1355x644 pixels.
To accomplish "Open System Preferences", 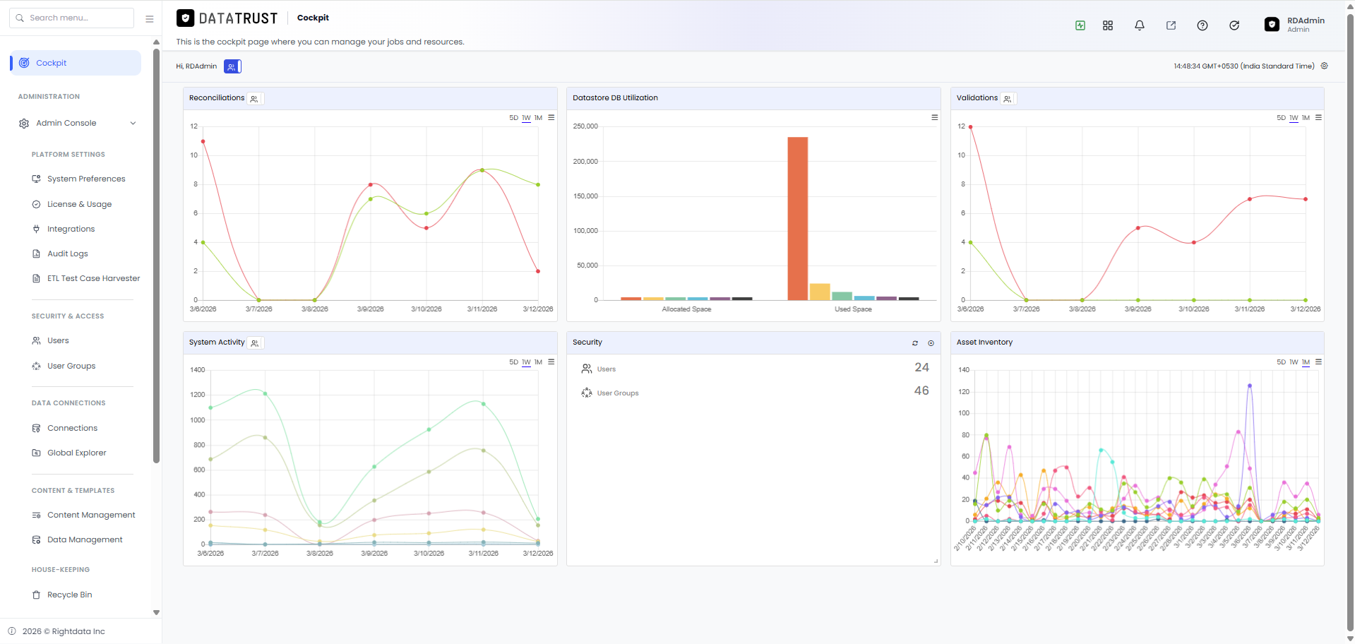I will 86,179.
